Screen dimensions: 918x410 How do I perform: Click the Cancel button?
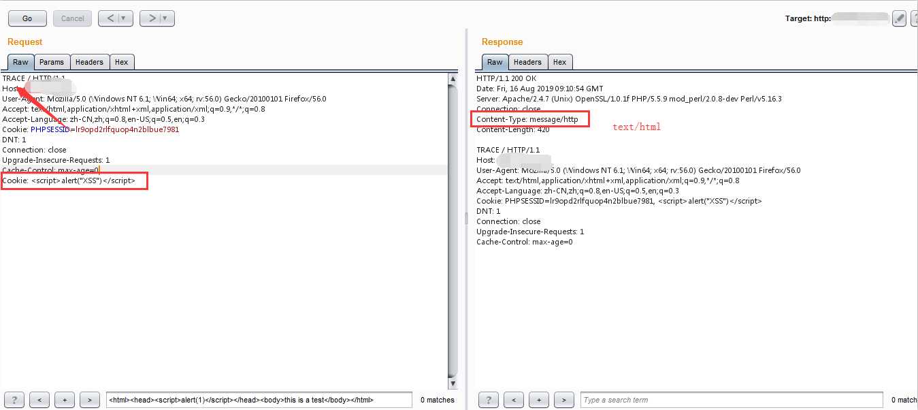[x=72, y=18]
